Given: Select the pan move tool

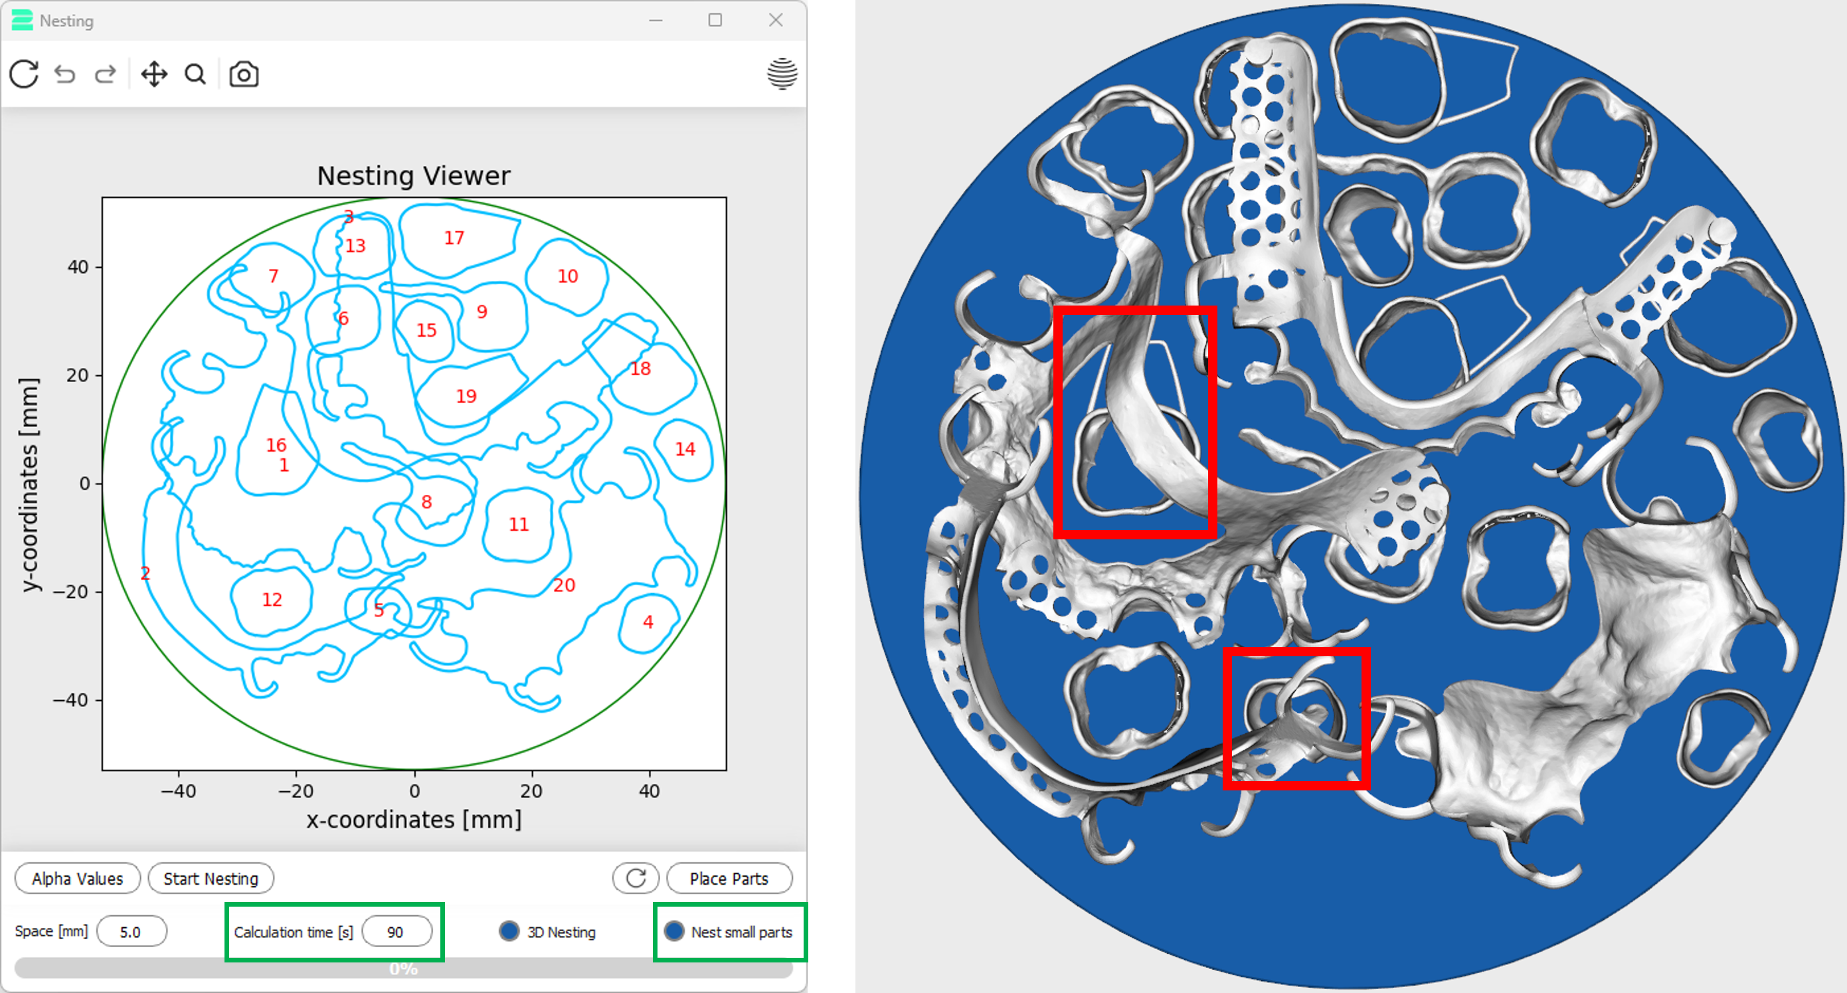Looking at the screenshot, I should 153,74.
